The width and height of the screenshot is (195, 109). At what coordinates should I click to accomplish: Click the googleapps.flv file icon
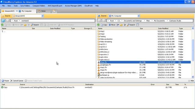click(99, 65)
